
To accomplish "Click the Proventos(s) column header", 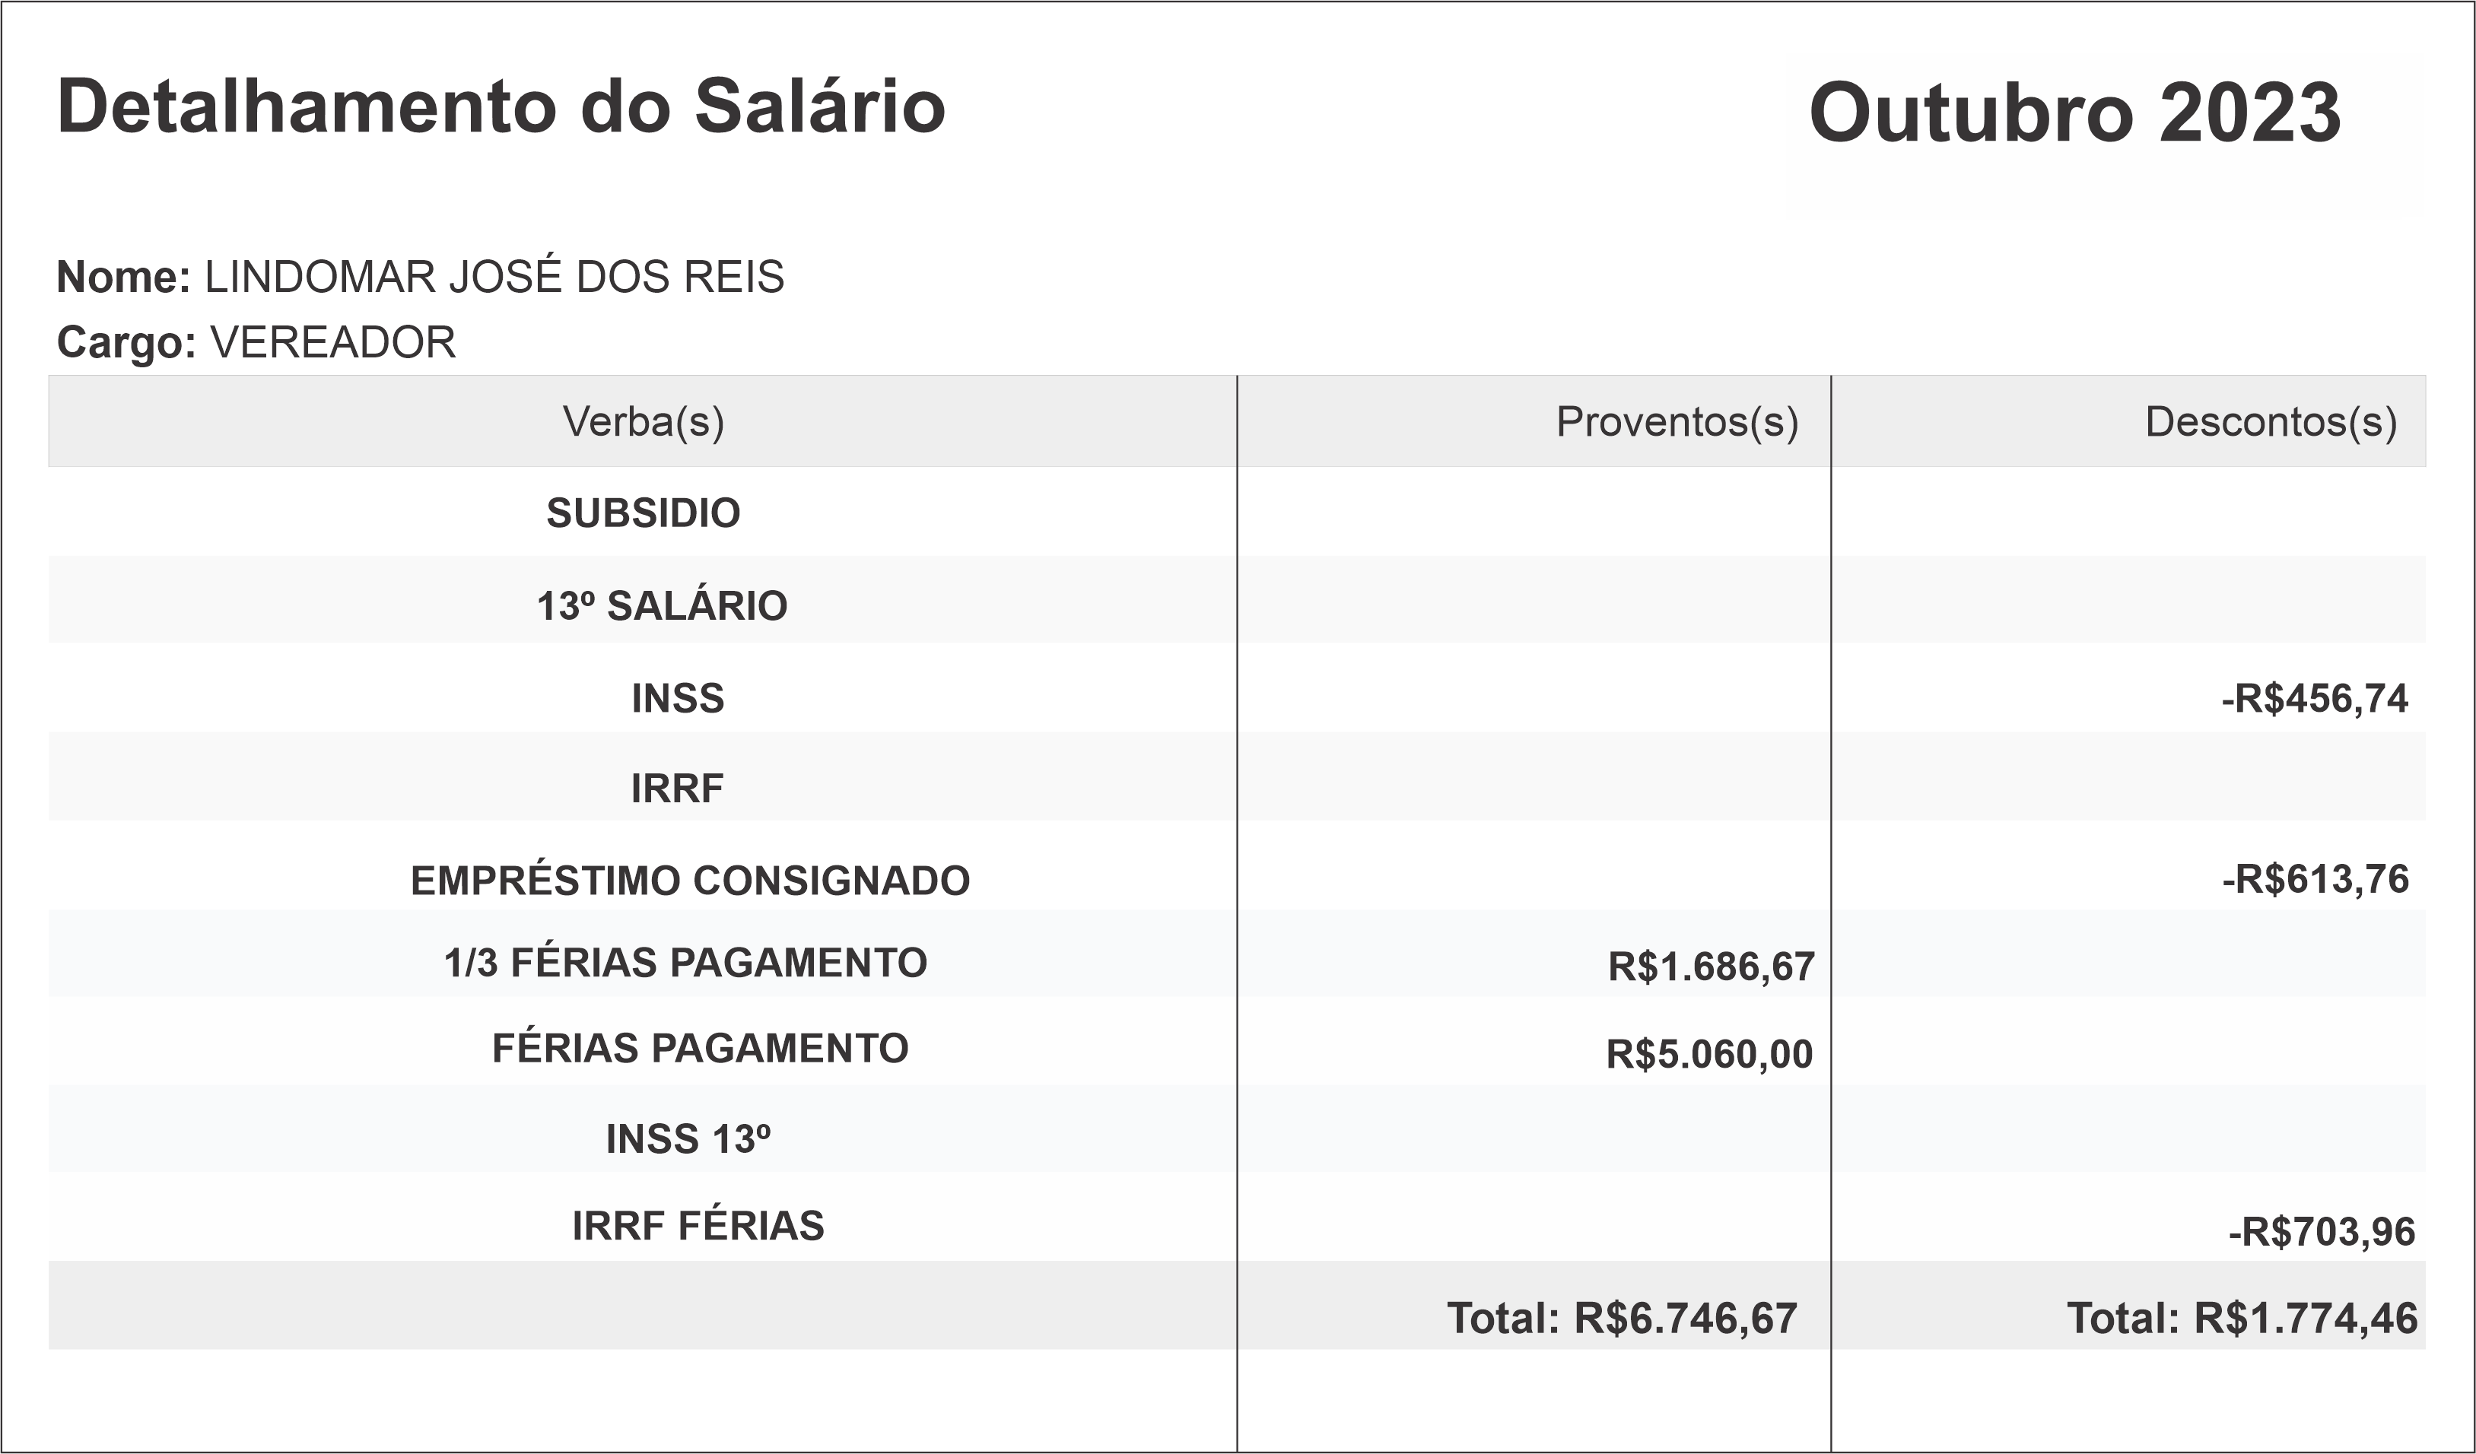I will click(1677, 421).
